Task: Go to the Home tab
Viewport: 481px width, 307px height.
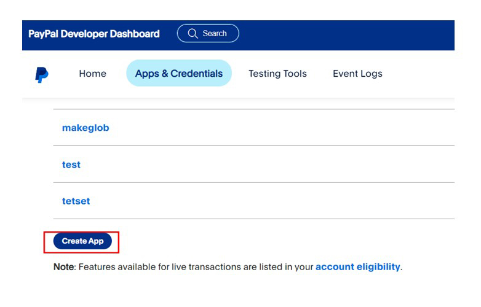Action: [92, 74]
